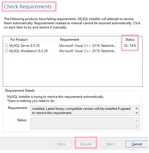Click the down arrow in Status text box
149x153 pixels.
(137, 127)
